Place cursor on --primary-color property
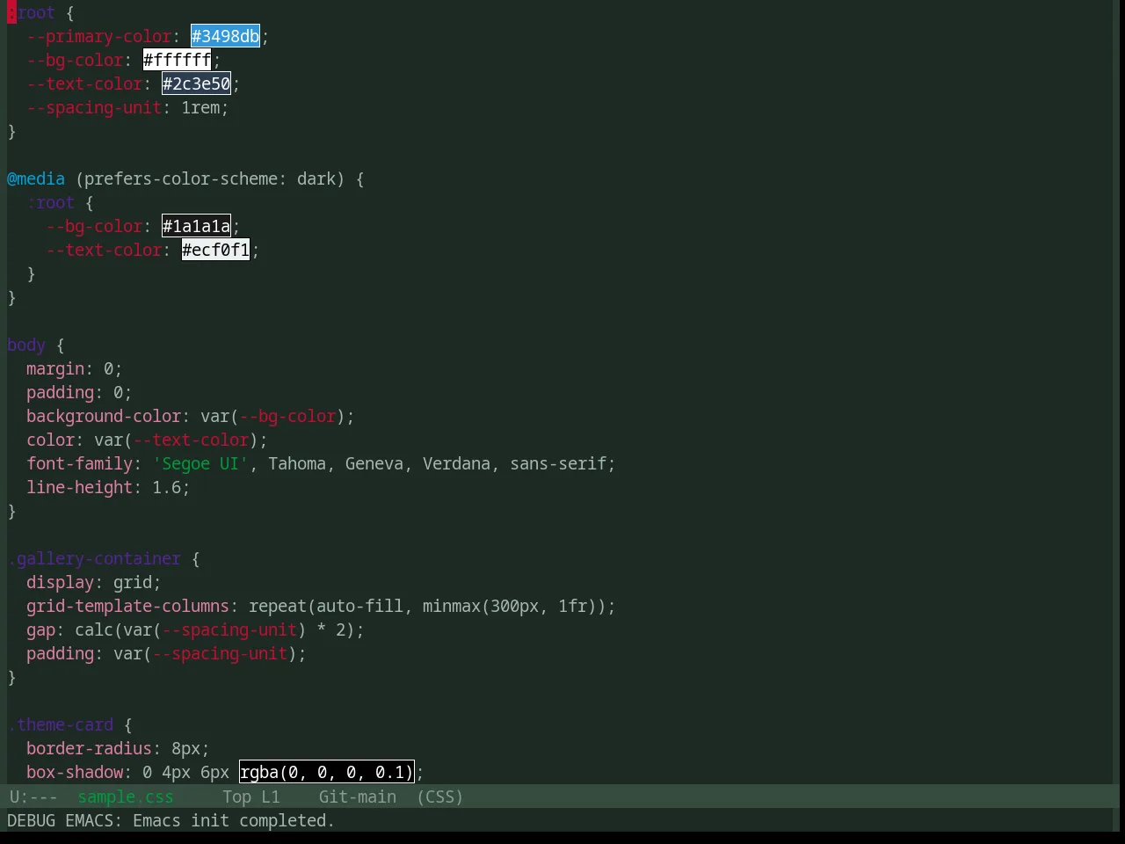This screenshot has width=1125, height=844. [98, 36]
